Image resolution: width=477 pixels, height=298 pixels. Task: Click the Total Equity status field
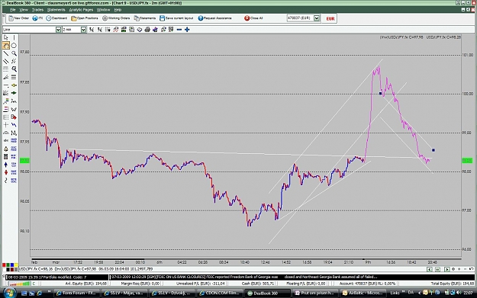pos(453,284)
